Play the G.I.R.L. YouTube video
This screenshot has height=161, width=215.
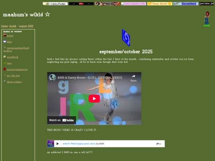pos(94,99)
